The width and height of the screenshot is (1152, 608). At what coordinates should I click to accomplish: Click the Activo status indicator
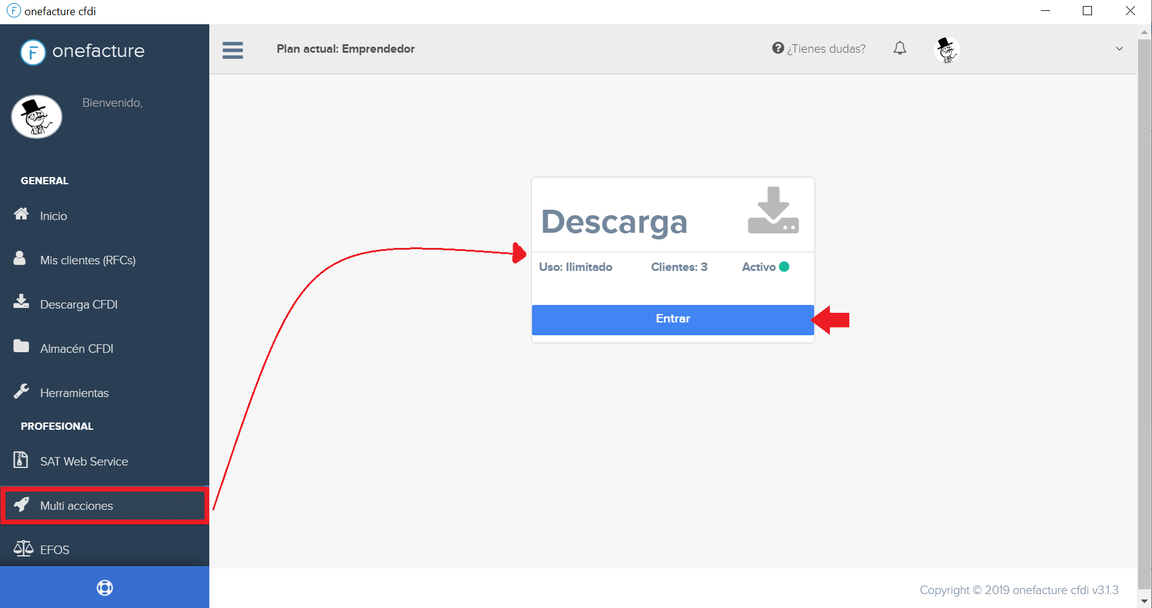tap(784, 266)
